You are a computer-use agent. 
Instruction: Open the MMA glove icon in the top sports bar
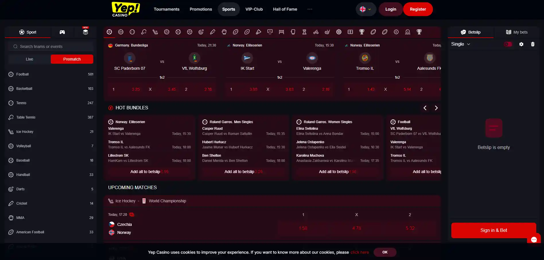pos(224,32)
